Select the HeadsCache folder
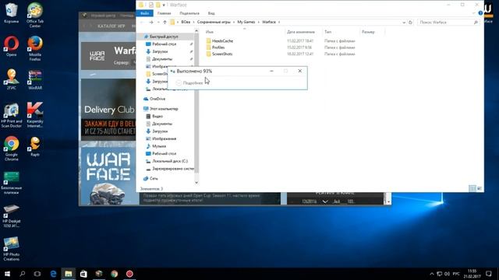499x280 pixels. pyautogui.click(x=222, y=41)
